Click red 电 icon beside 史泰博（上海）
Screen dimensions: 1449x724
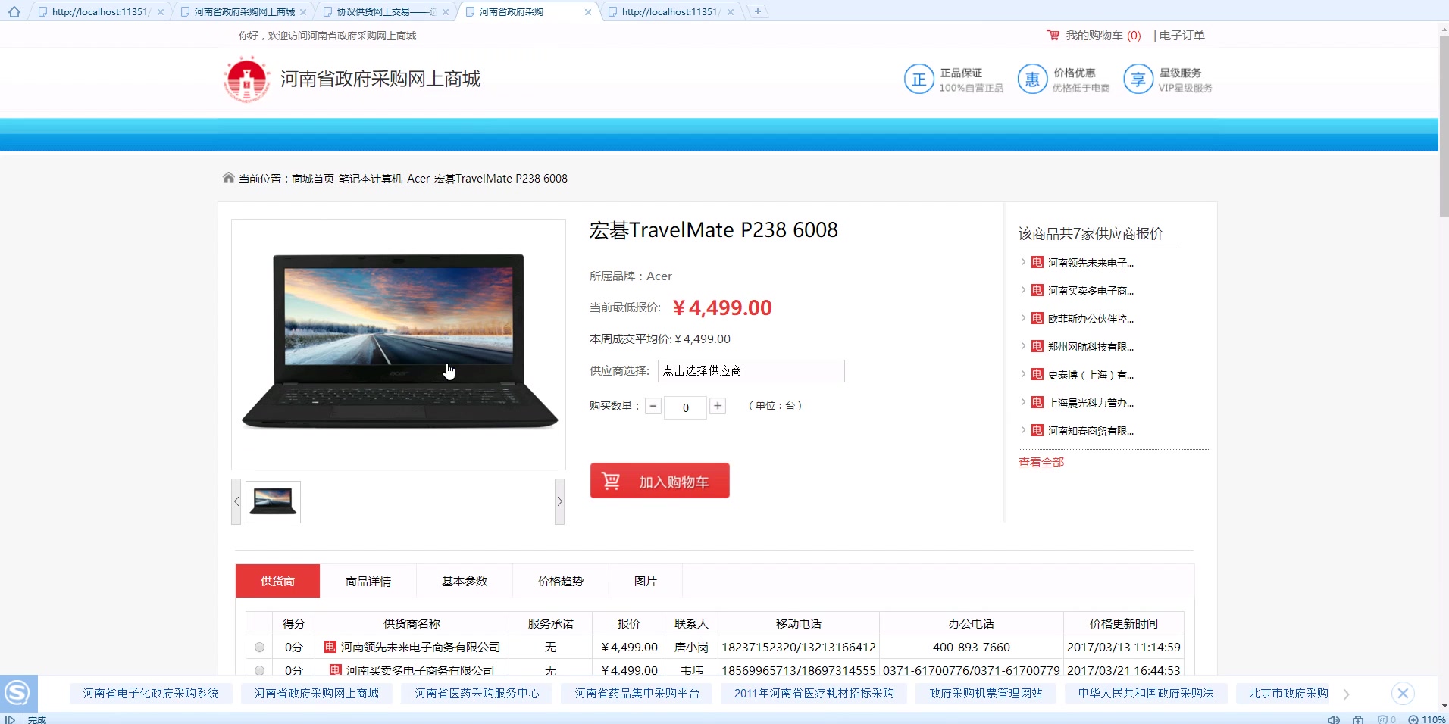pyautogui.click(x=1037, y=374)
